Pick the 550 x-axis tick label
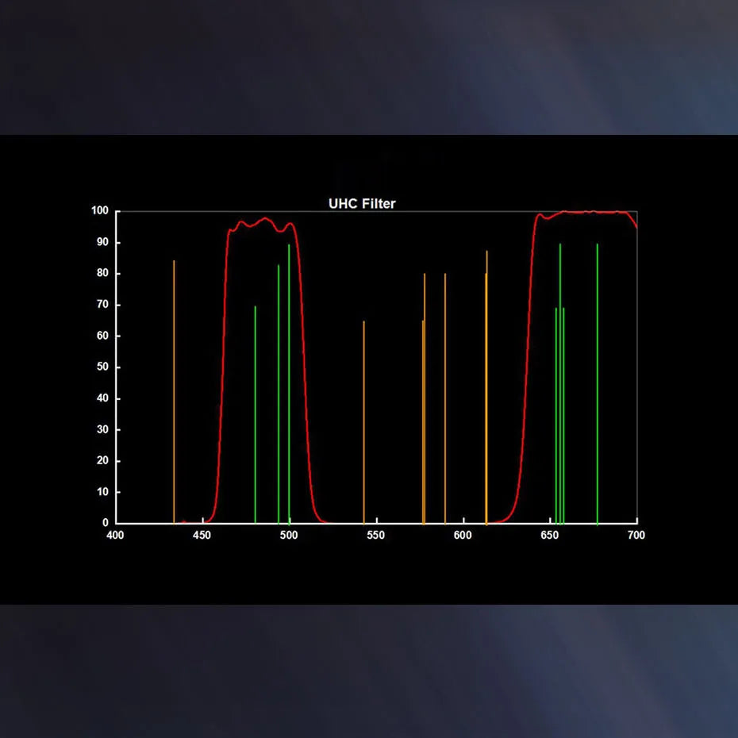This screenshot has width=738, height=738. pyautogui.click(x=376, y=536)
